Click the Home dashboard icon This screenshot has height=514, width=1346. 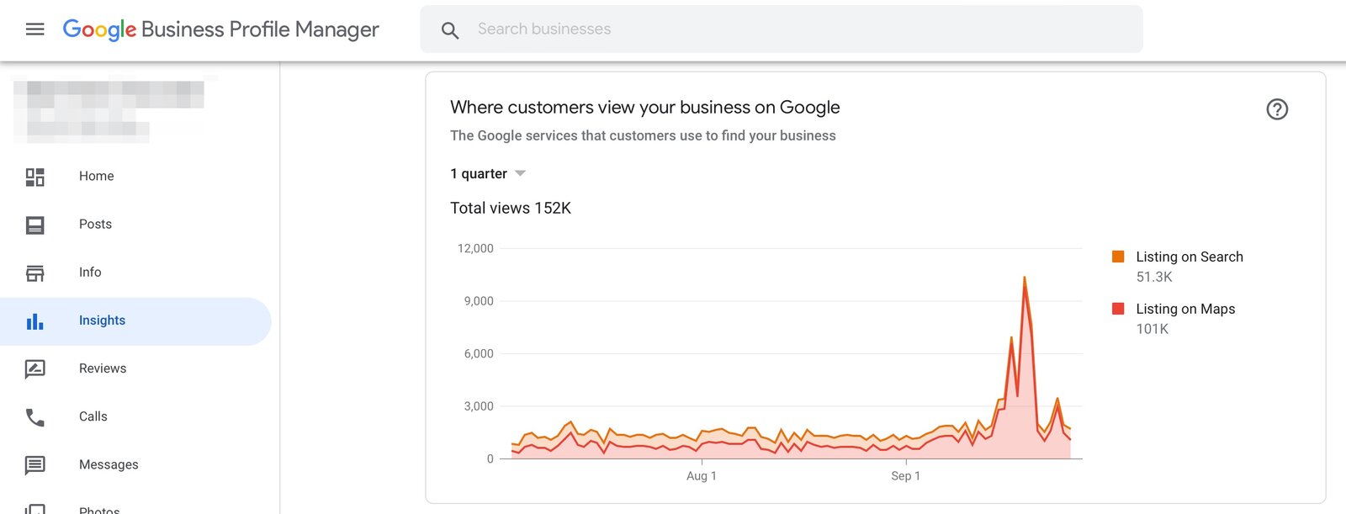34,177
